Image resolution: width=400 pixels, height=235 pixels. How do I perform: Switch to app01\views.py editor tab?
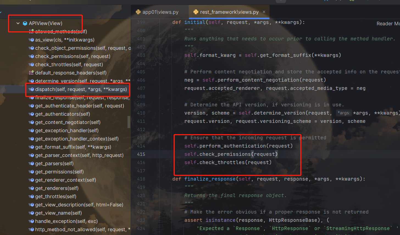160,12
